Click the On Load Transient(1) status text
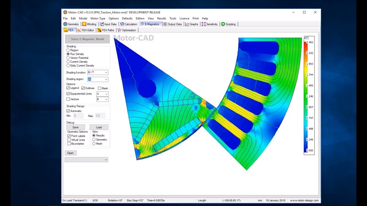Viewport: 367px width, 206px height. [75, 201]
